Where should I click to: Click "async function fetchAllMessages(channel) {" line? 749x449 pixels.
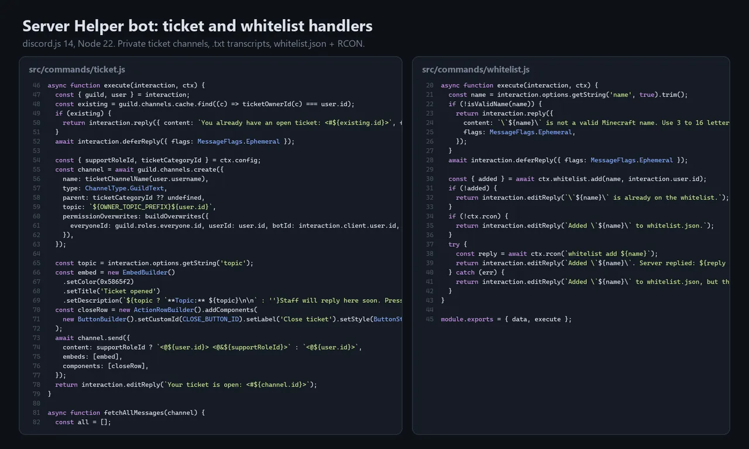(x=126, y=413)
